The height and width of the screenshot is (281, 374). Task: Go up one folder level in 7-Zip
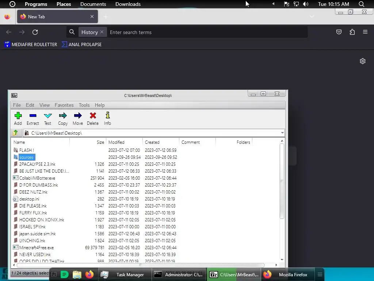tap(15, 132)
